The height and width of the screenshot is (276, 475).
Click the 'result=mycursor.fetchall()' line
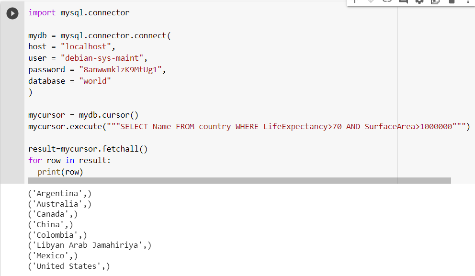click(x=88, y=149)
